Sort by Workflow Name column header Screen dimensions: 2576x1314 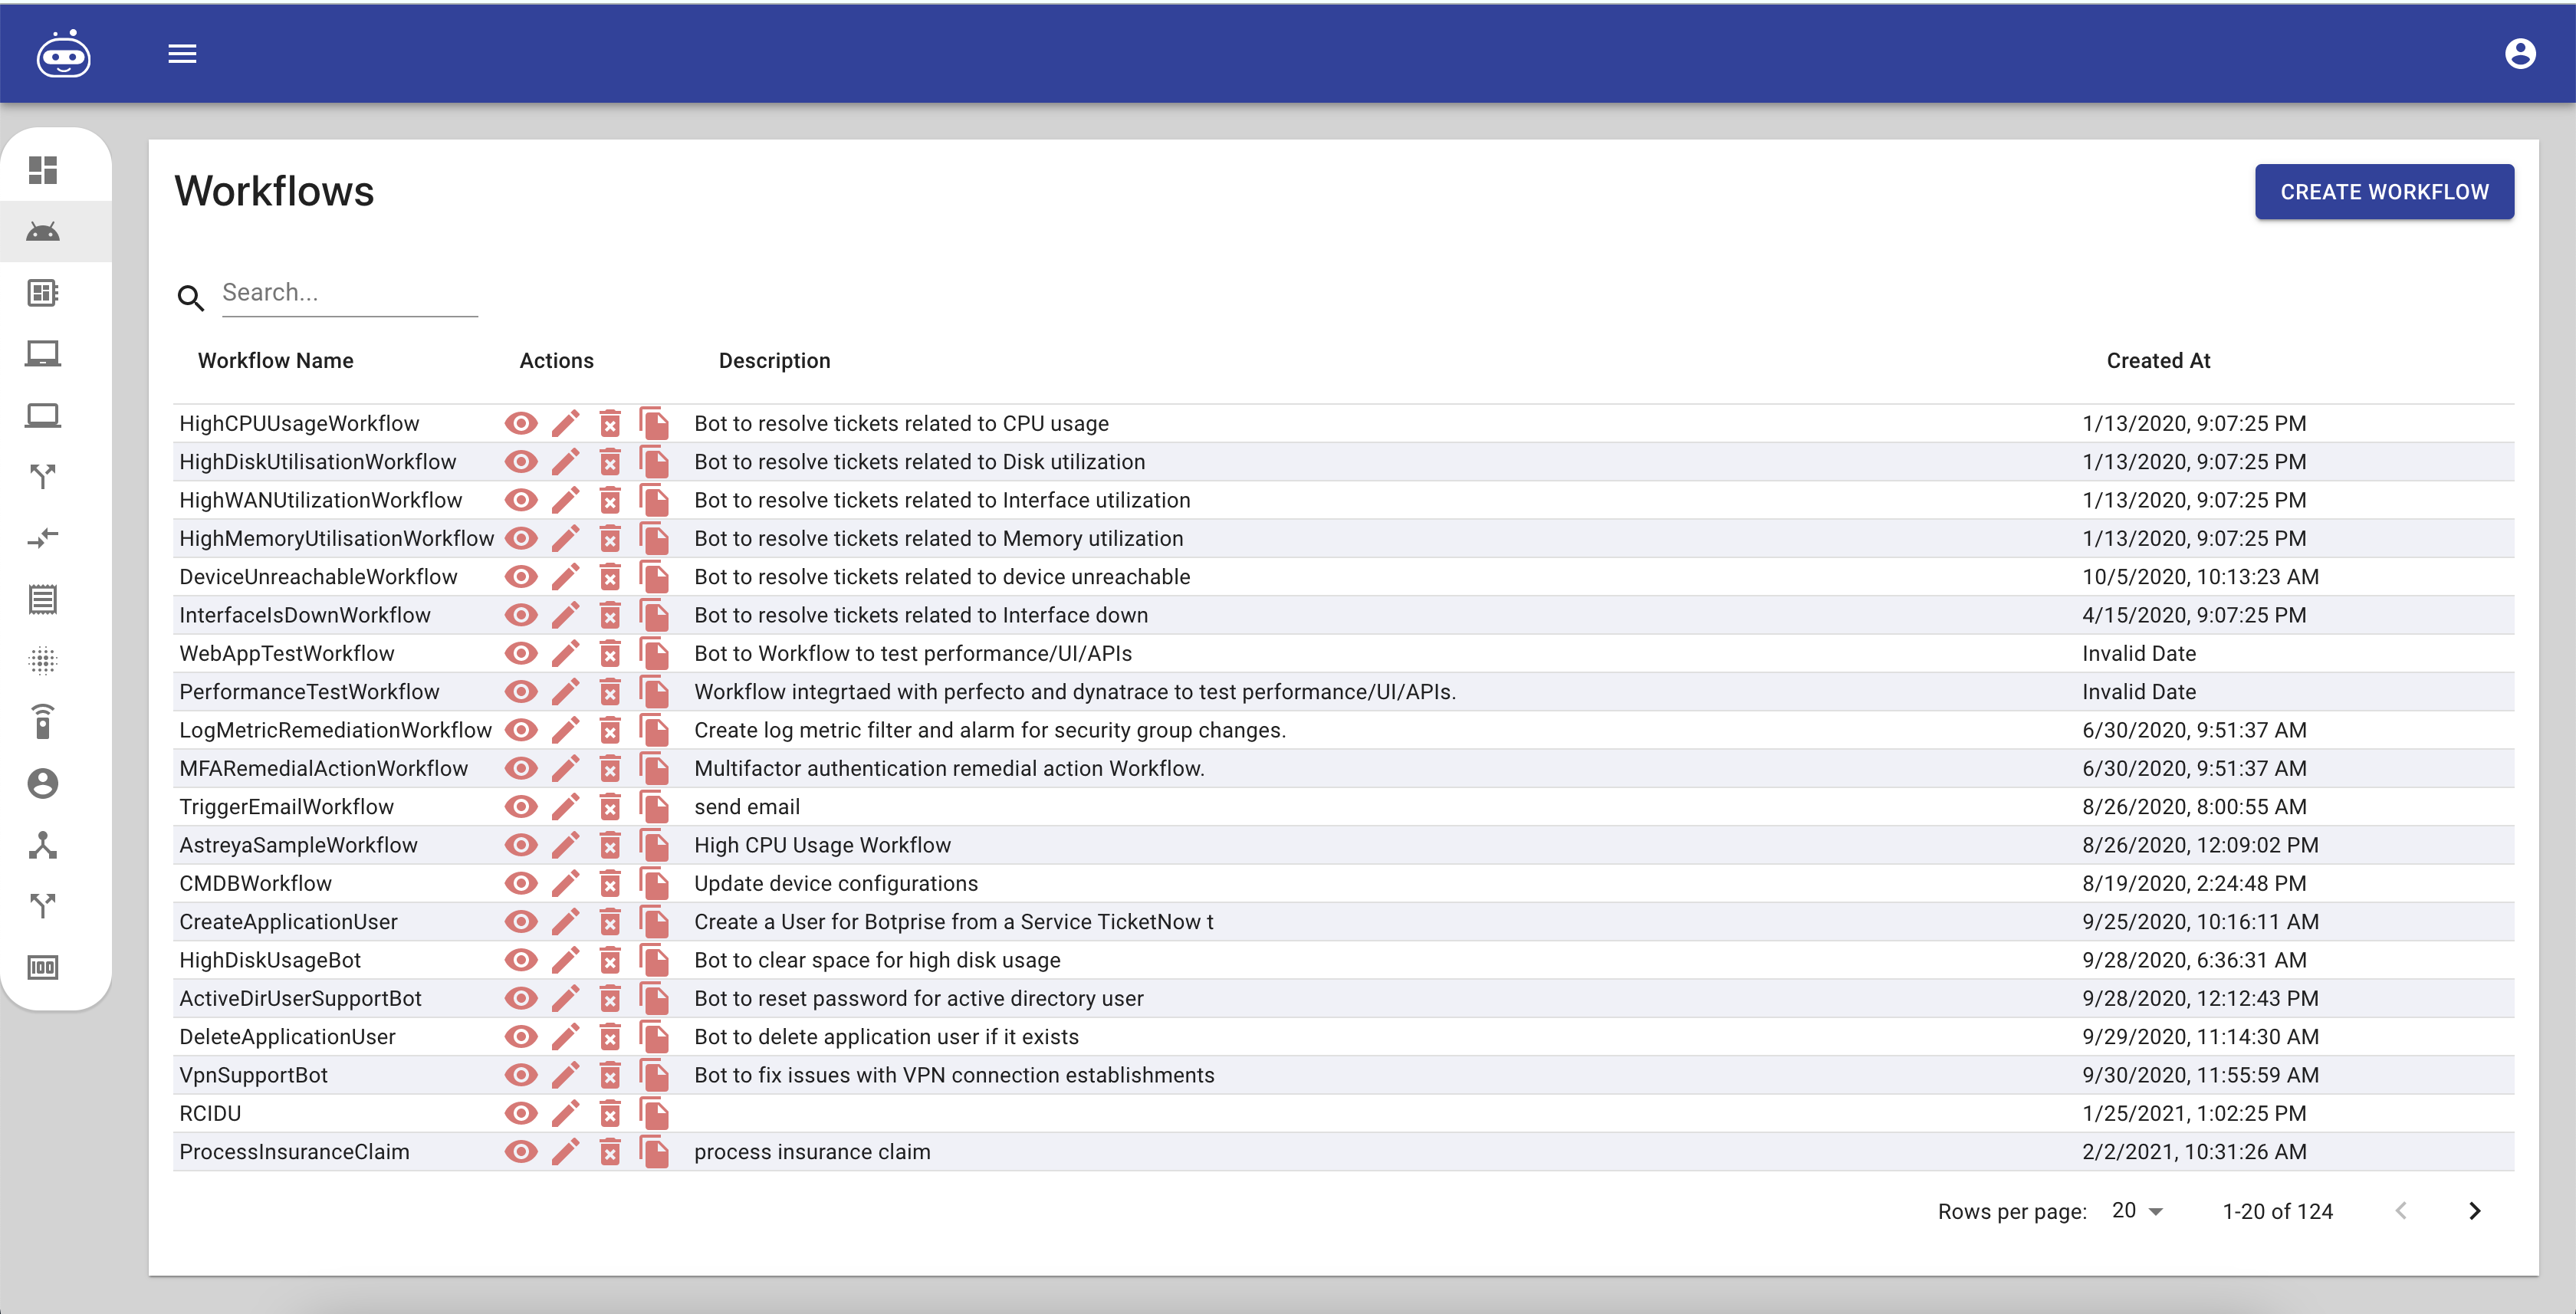pos(276,360)
